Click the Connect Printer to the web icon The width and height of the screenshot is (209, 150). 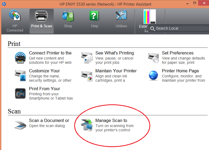[x=20, y=58]
